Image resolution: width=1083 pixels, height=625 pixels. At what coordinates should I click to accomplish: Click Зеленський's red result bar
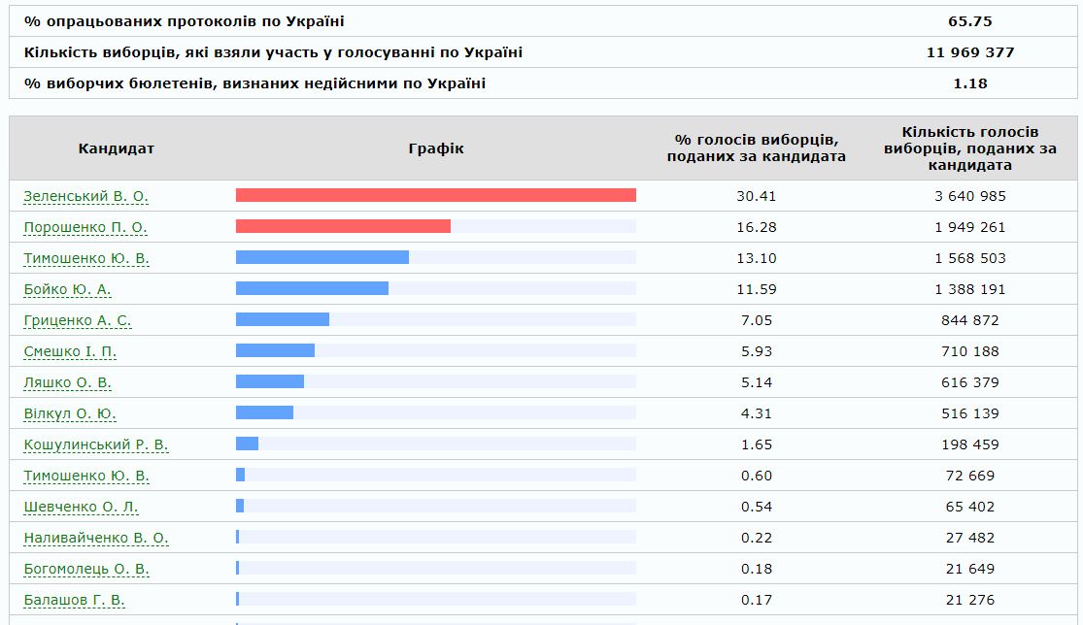click(435, 195)
